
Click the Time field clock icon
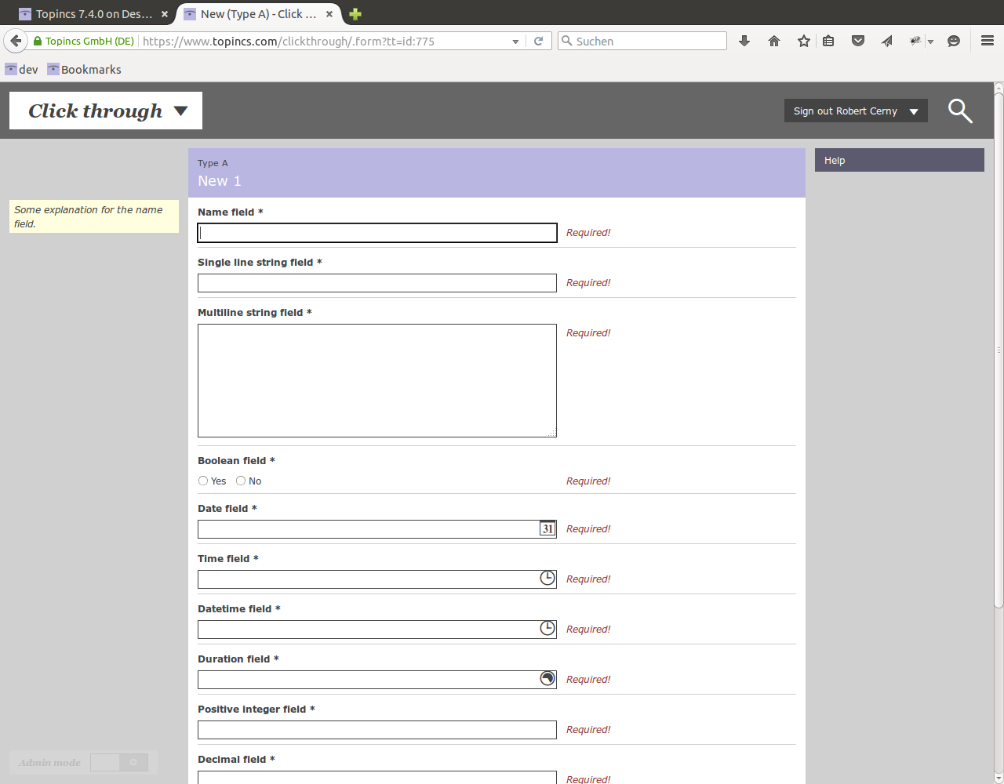(x=547, y=579)
